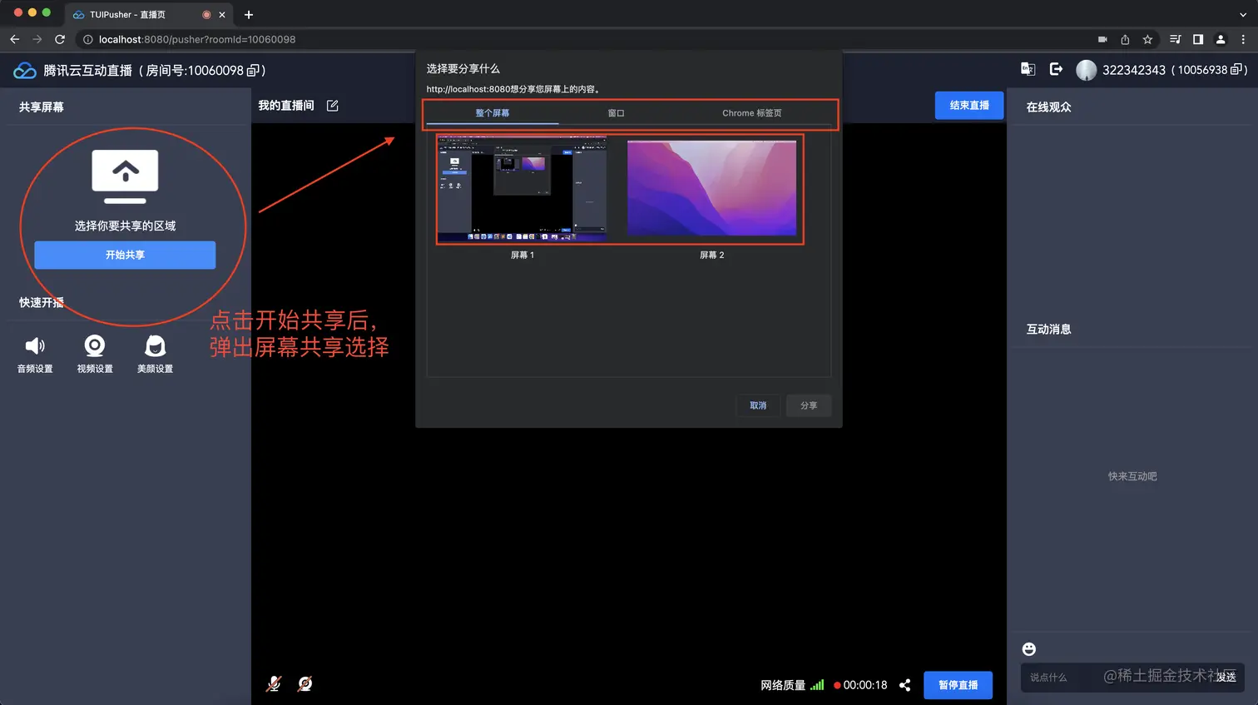Image resolution: width=1258 pixels, height=705 pixels.
Task: Click the Start sharing (开始共享) button
Action: [x=125, y=255]
